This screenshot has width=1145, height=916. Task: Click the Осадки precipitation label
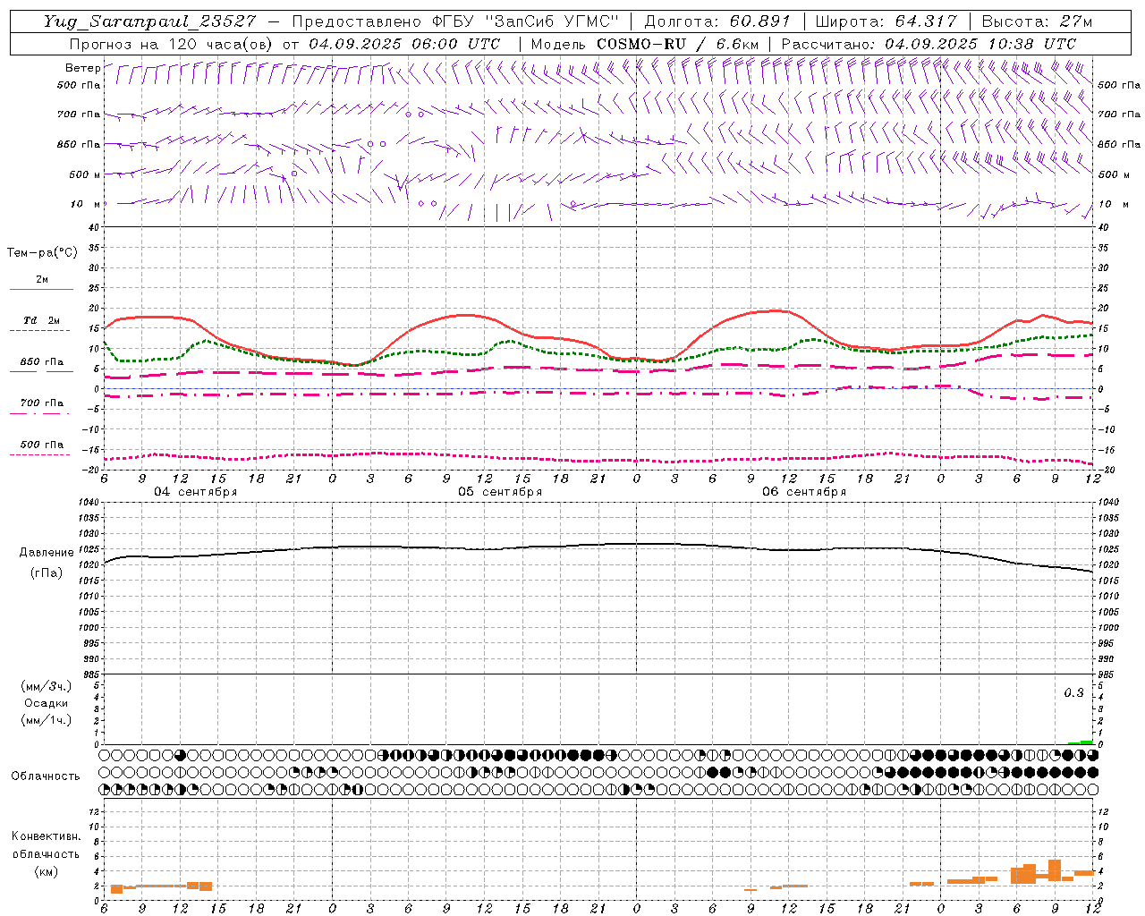[x=47, y=703]
